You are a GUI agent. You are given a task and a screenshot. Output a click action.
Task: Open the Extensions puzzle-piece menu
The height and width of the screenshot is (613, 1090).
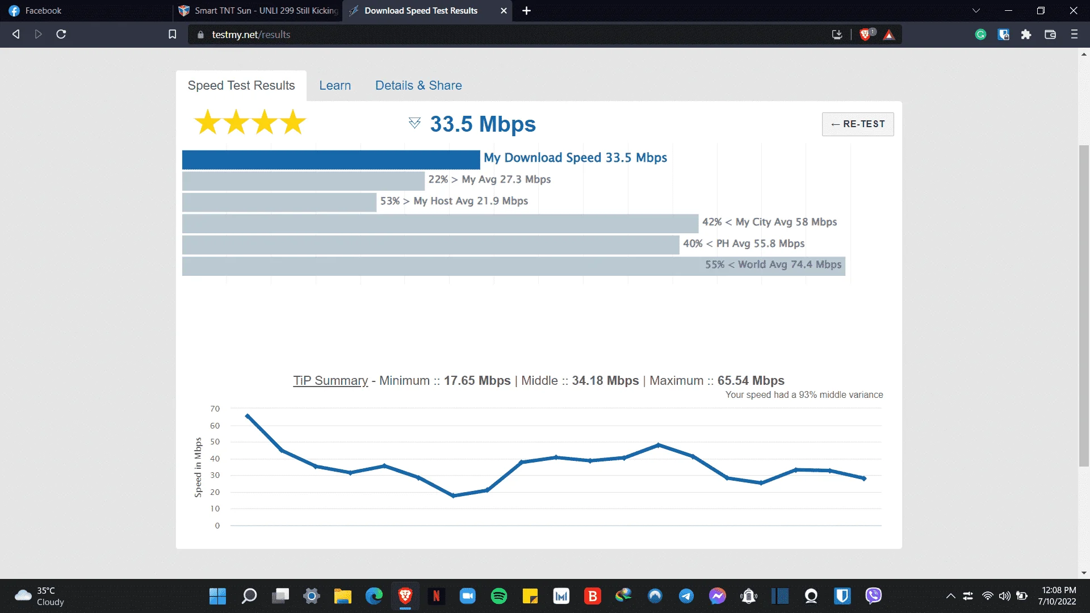1026,35
